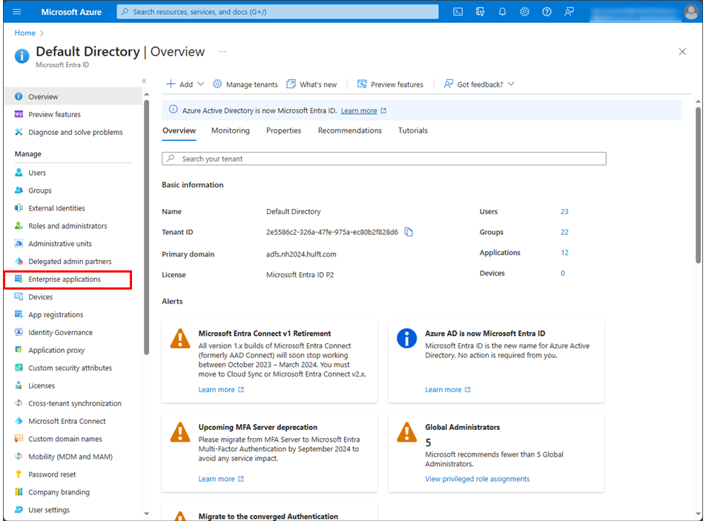Click the External Identities sidebar icon
This screenshot has width=706, height=521.
[19, 208]
